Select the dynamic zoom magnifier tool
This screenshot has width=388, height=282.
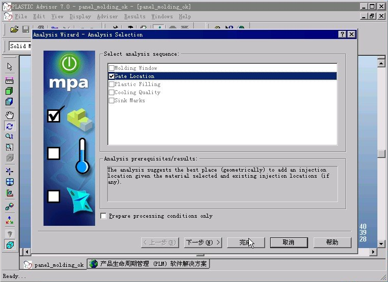click(x=10, y=136)
